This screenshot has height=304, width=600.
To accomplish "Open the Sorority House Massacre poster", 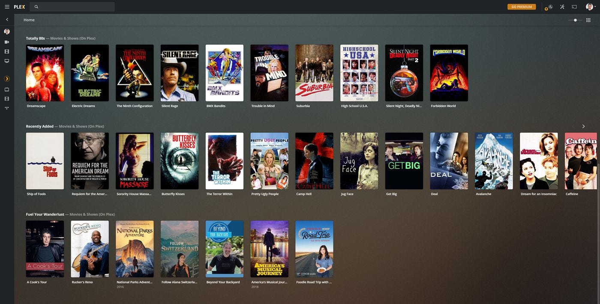I will [135, 161].
